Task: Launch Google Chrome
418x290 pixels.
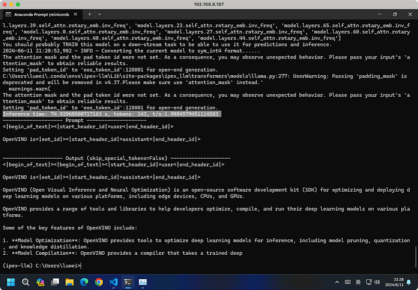Action: (99, 282)
